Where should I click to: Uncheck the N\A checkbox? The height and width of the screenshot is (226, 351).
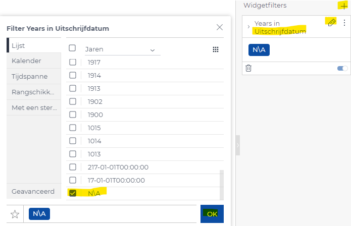click(73, 193)
